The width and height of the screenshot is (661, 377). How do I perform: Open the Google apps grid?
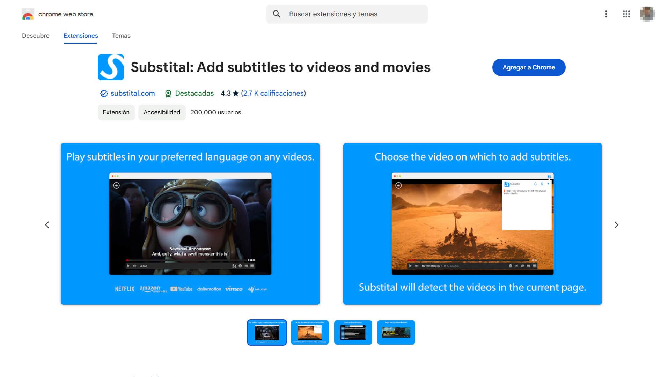click(626, 14)
